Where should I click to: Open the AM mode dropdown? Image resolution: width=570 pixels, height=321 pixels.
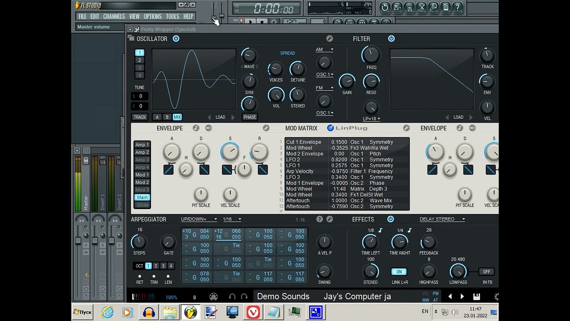(x=325, y=49)
